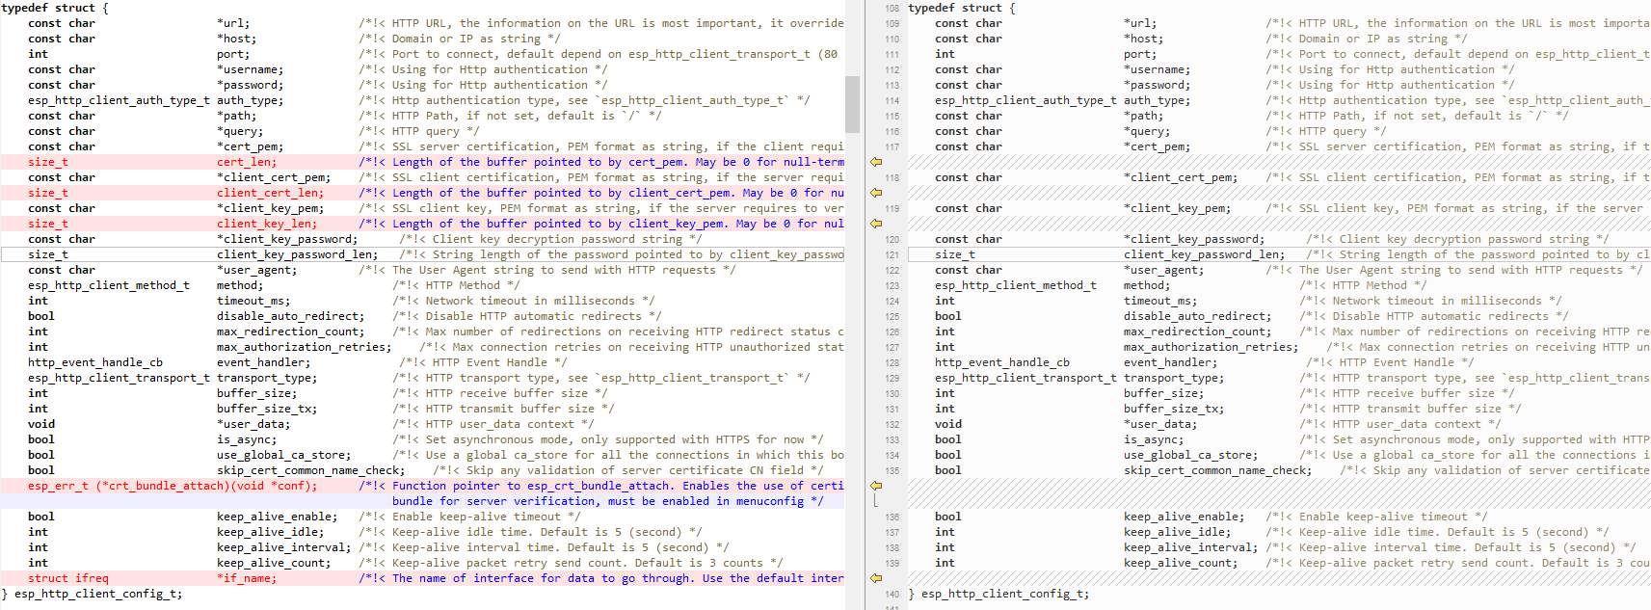Click 'transport_type;' in the left pane
This screenshot has width=1651, height=610.
pyautogui.click(x=267, y=378)
